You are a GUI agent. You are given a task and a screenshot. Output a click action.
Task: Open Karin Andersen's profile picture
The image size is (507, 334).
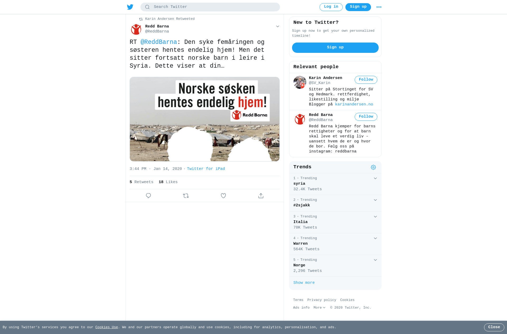click(x=300, y=82)
